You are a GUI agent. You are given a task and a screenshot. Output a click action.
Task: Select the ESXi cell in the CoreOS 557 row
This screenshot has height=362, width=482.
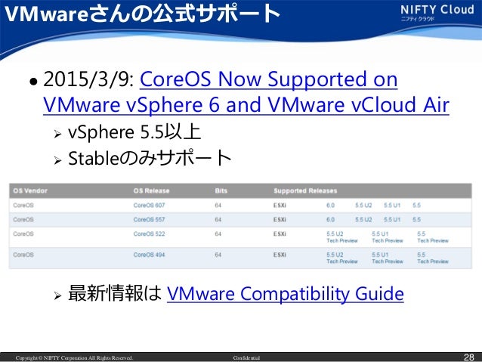click(280, 220)
